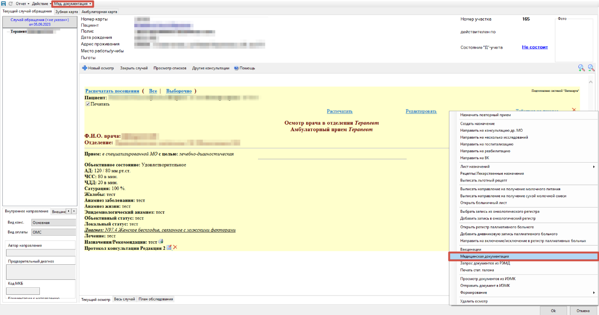Screen dimensions: 599x315
Task: Click the Отмена button
Action: [583, 310]
